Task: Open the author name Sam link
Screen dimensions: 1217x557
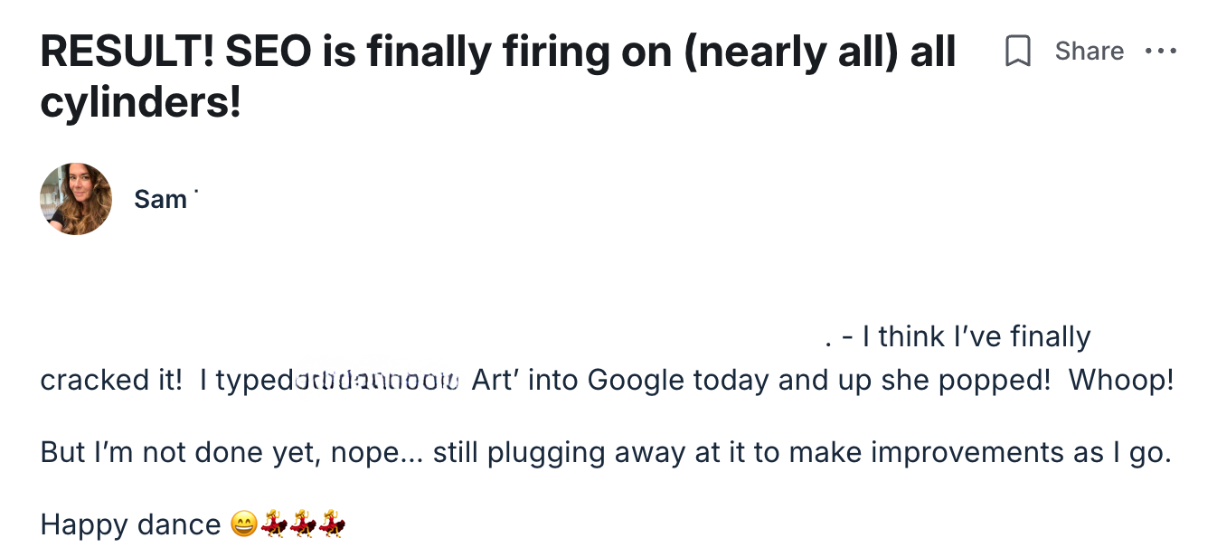Action: pos(160,199)
